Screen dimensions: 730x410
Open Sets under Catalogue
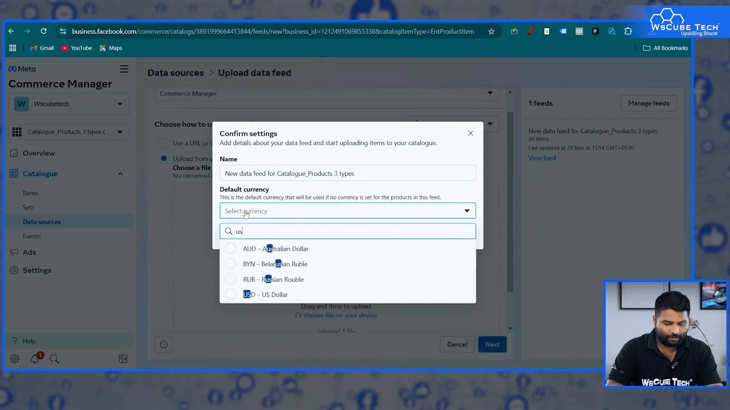pyautogui.click(x=29, y=208)
